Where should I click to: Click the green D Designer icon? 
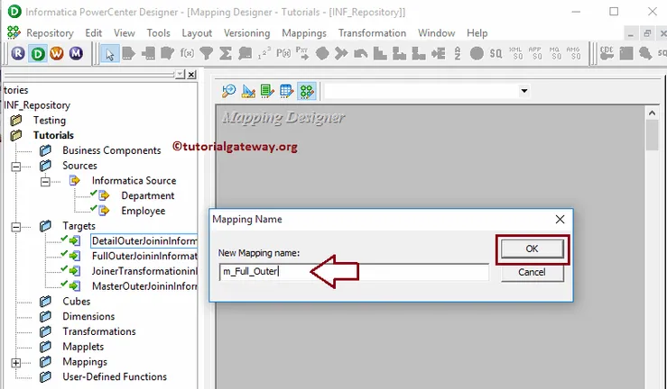tap(38, 53)
